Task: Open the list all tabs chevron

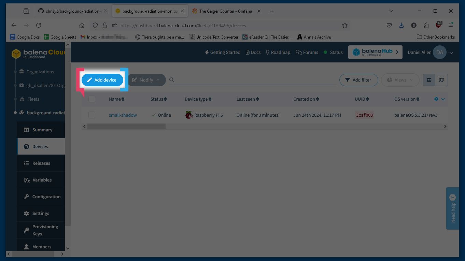Action: click(x=391, y=11)
